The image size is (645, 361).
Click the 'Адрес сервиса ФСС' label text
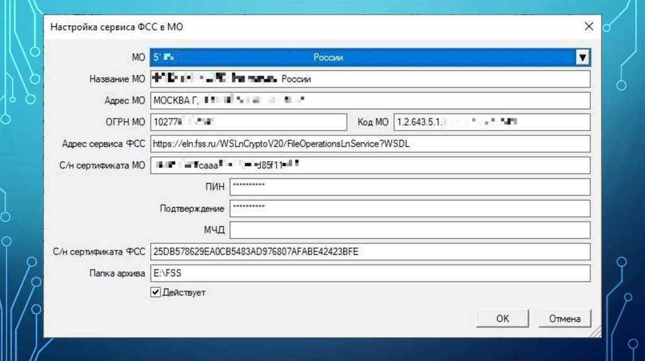click(103, 144)
